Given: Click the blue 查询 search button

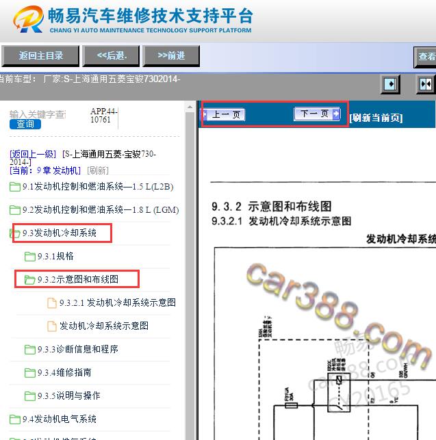Looking at the screenshot, I should tap(25, 124).
